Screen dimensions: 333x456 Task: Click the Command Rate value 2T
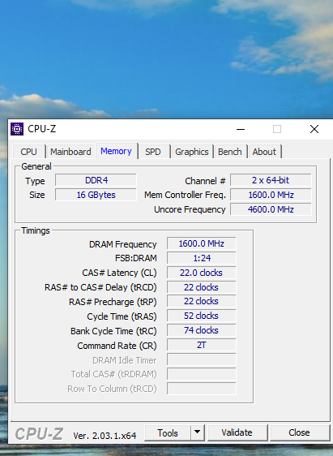pyautogui.click(x=202, y=345)
